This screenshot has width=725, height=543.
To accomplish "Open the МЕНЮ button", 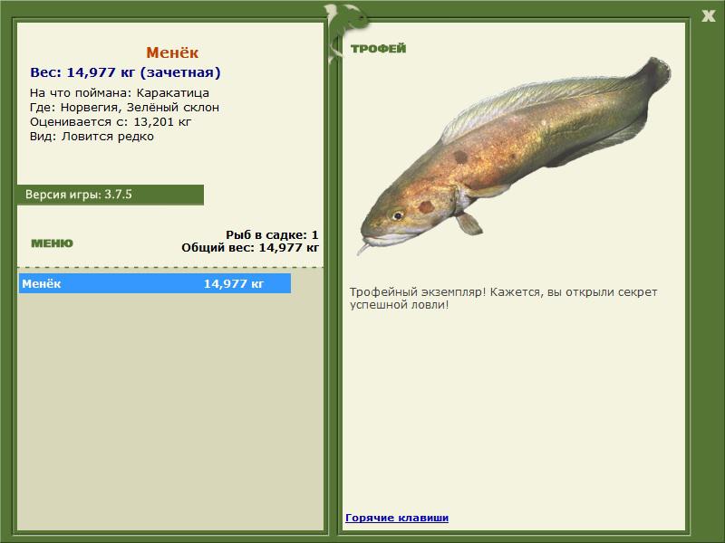I will pos(52,243).
